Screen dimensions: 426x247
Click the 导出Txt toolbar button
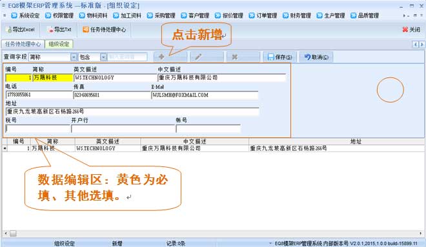(59, 30)
